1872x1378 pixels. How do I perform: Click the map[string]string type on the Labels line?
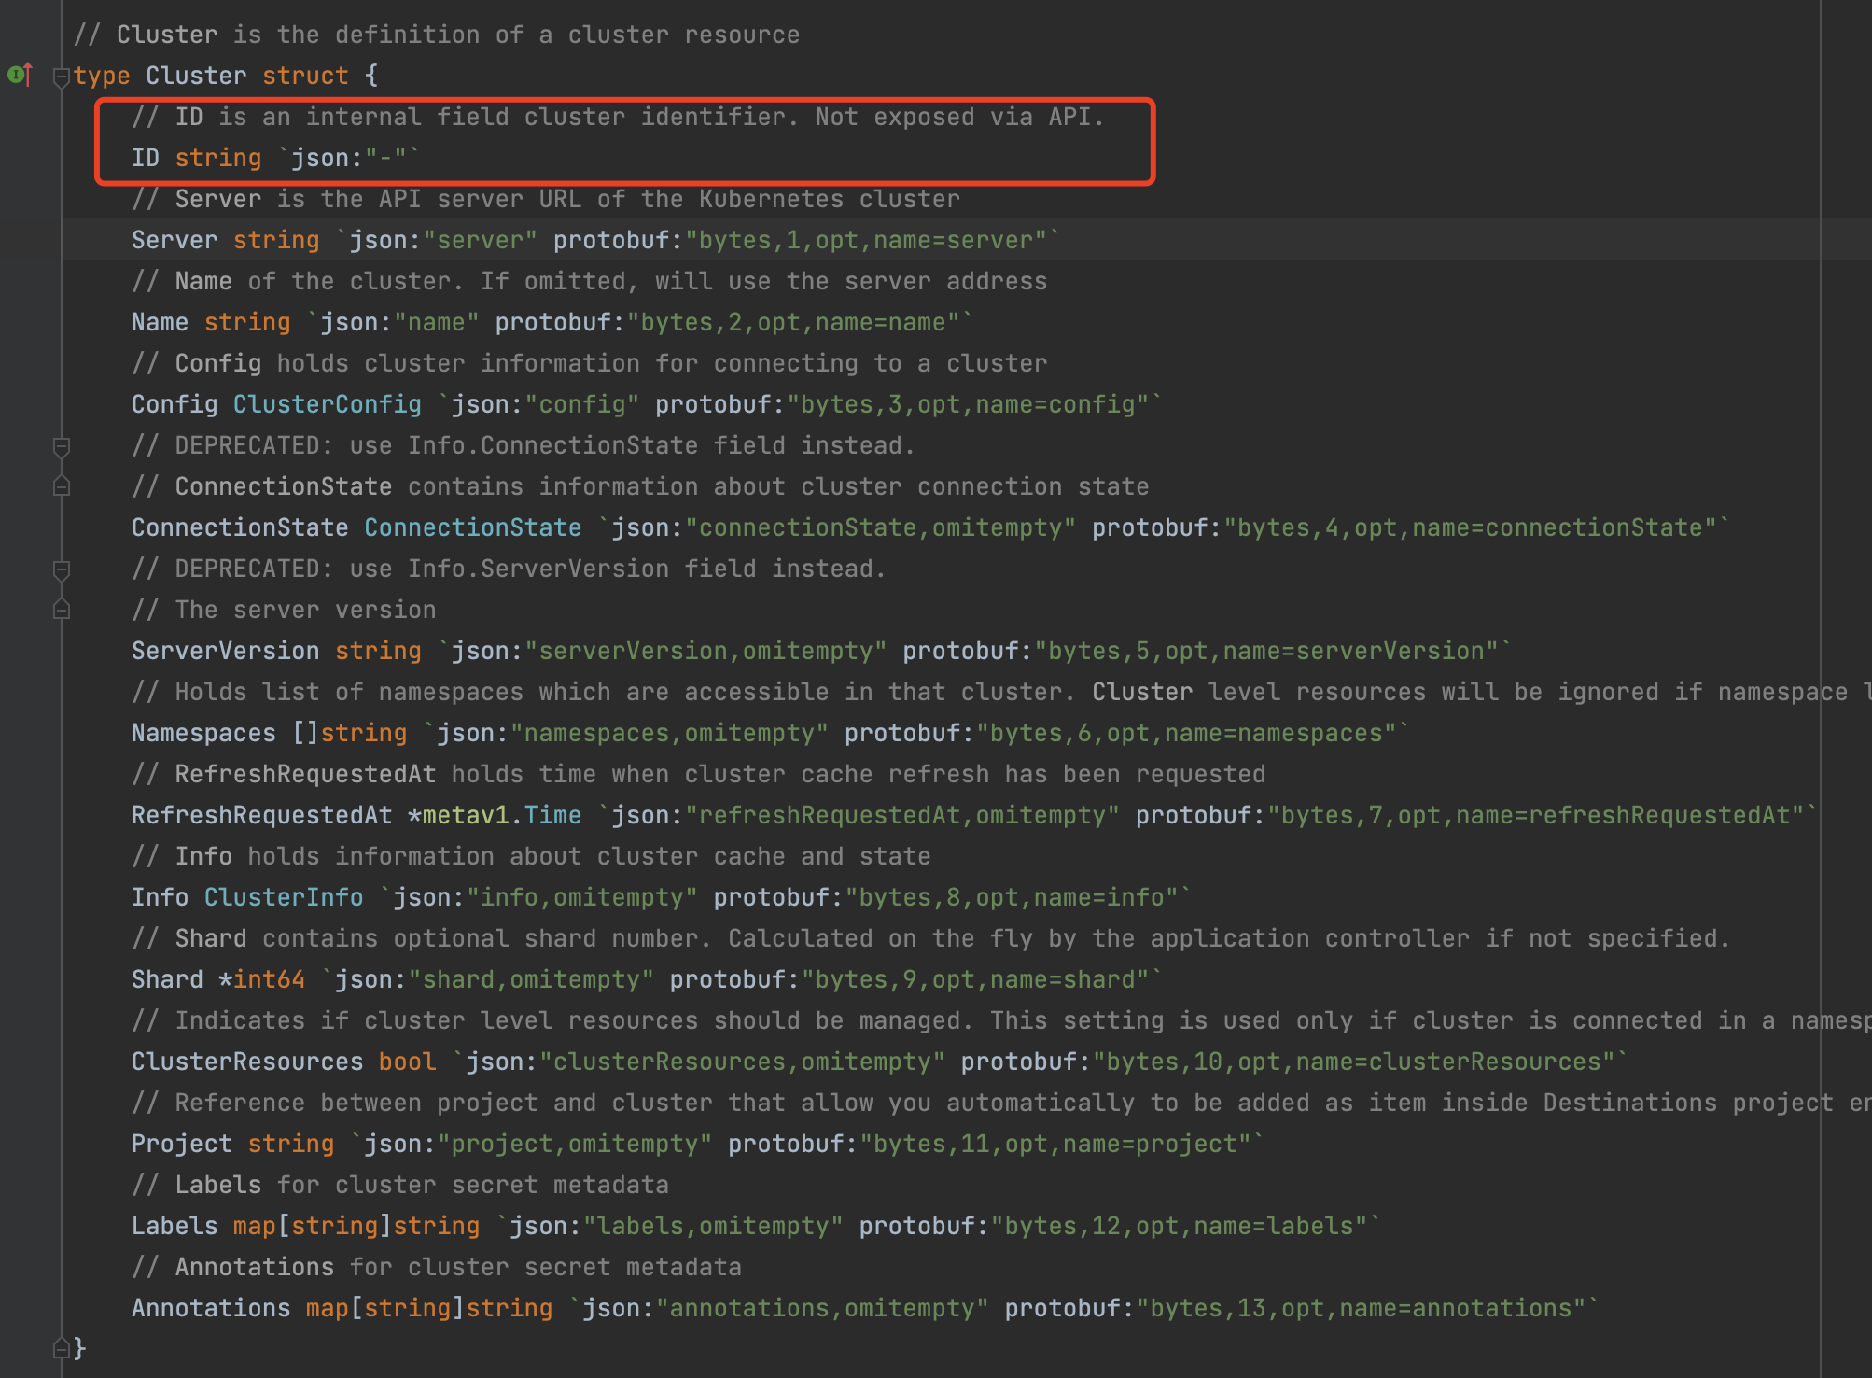355,1225
